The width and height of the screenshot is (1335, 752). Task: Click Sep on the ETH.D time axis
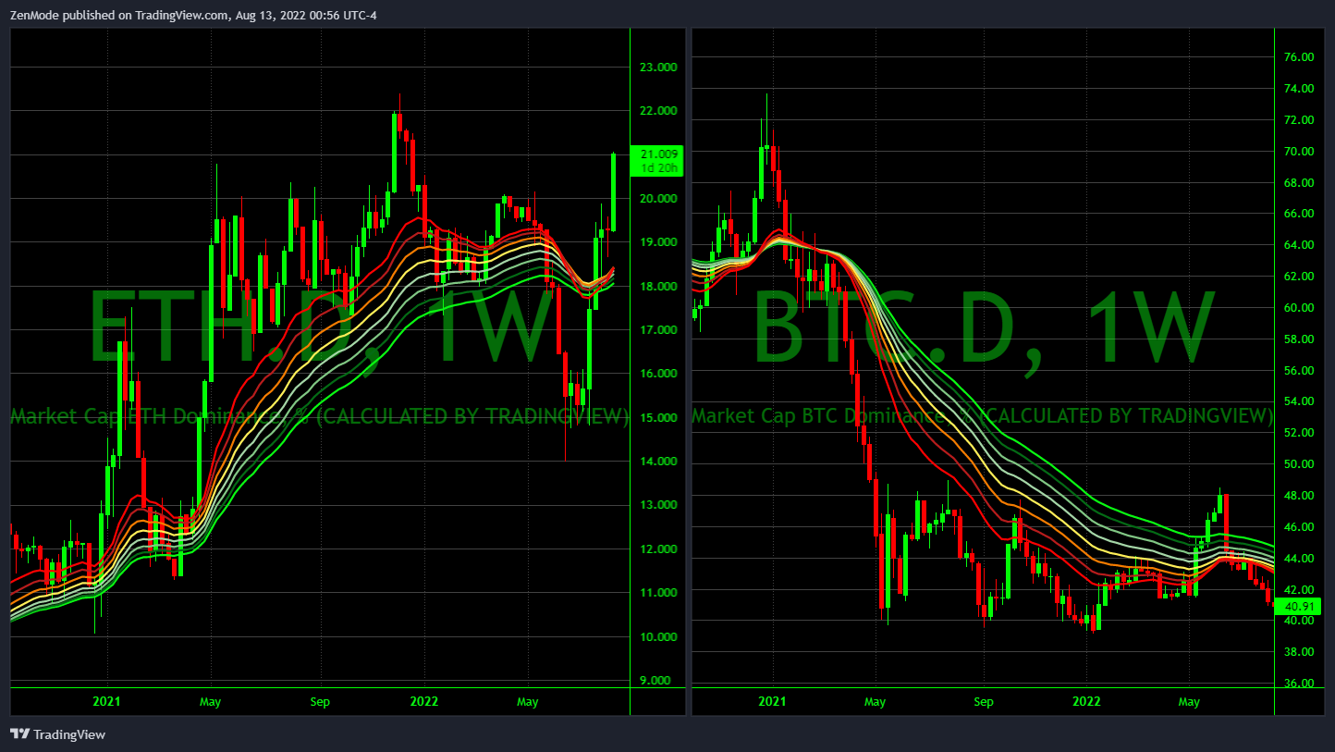[x=320, y=701]
